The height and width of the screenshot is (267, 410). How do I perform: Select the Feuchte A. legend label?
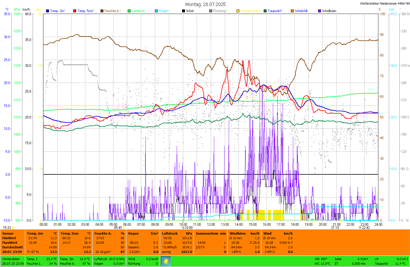[x=112, y=11]
